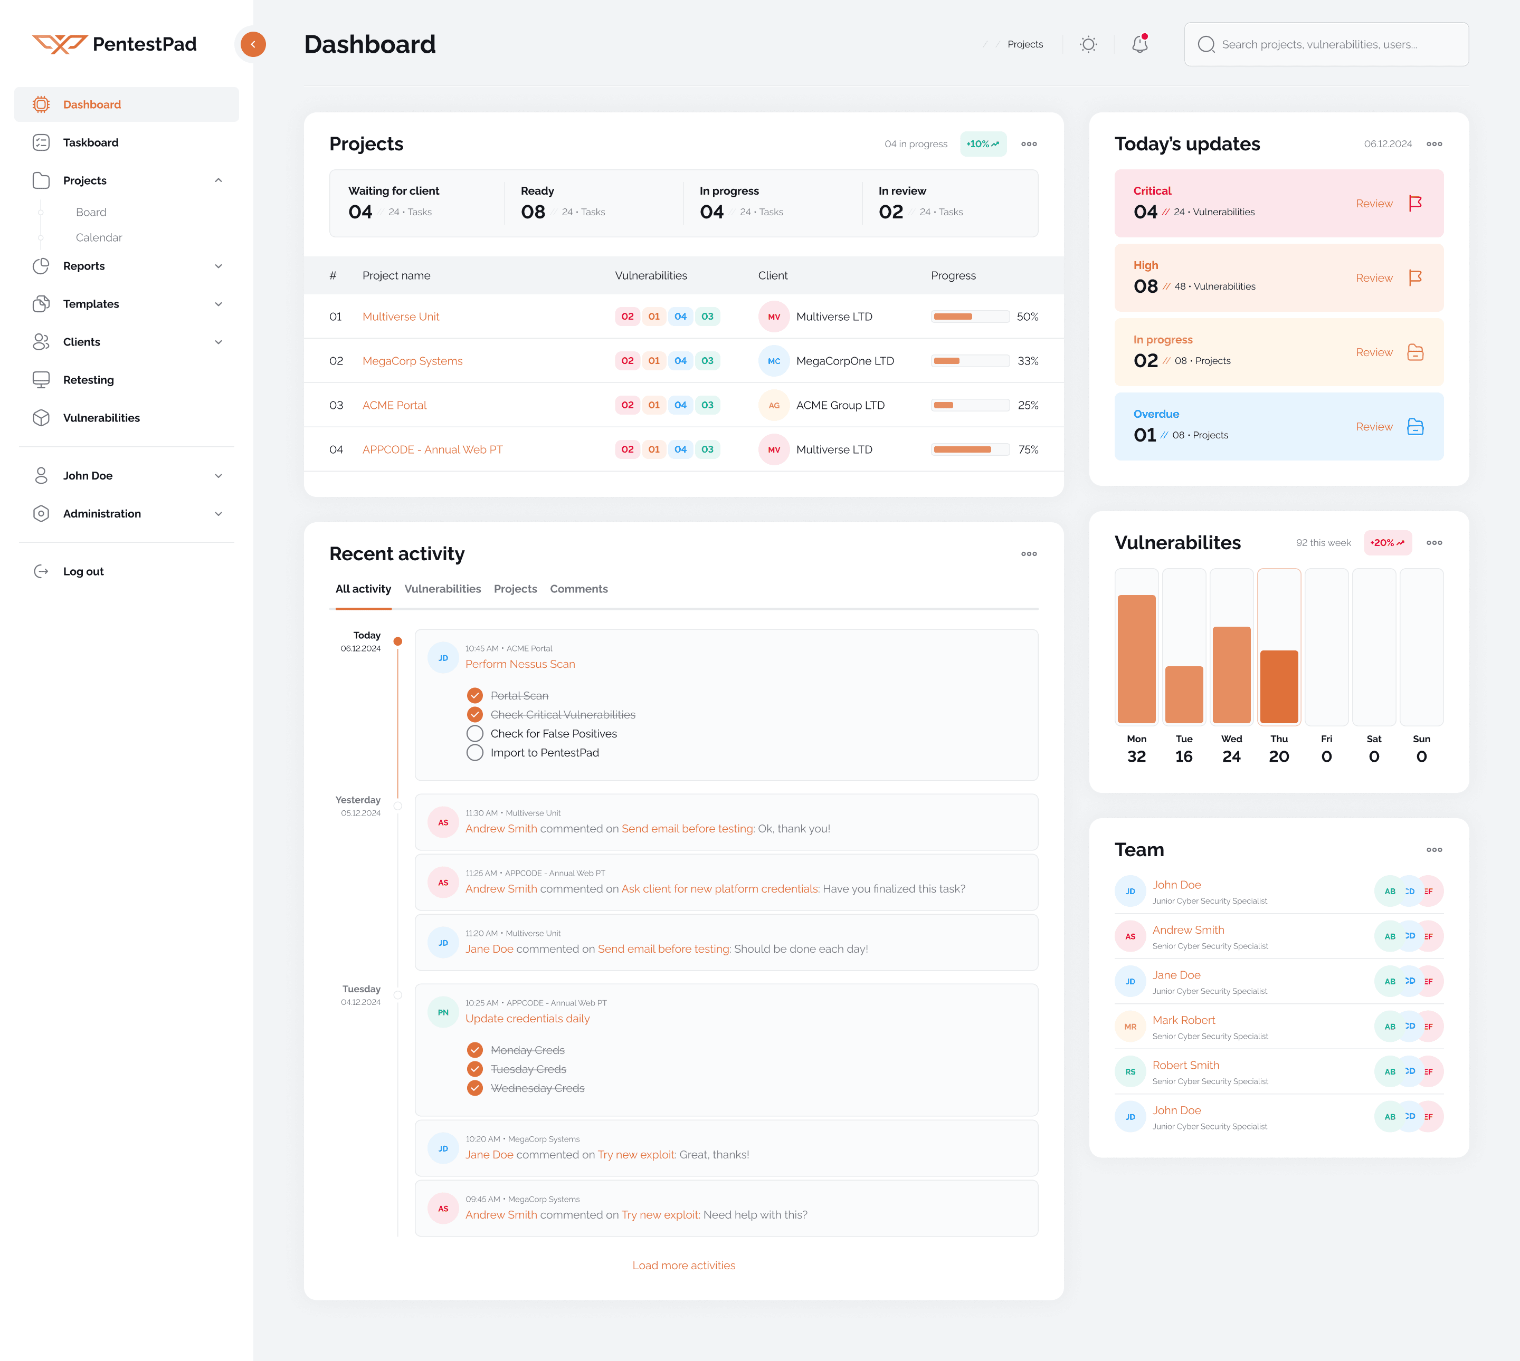Toggle the theme using the sun icon
Image resolution: width=1520 pixels, height=1361 pixels.
coord(1088,44)
